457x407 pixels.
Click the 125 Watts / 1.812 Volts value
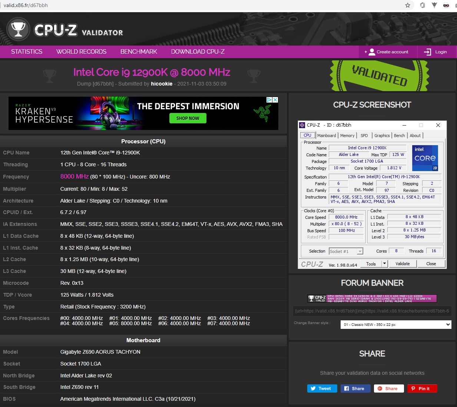point(87,295)
